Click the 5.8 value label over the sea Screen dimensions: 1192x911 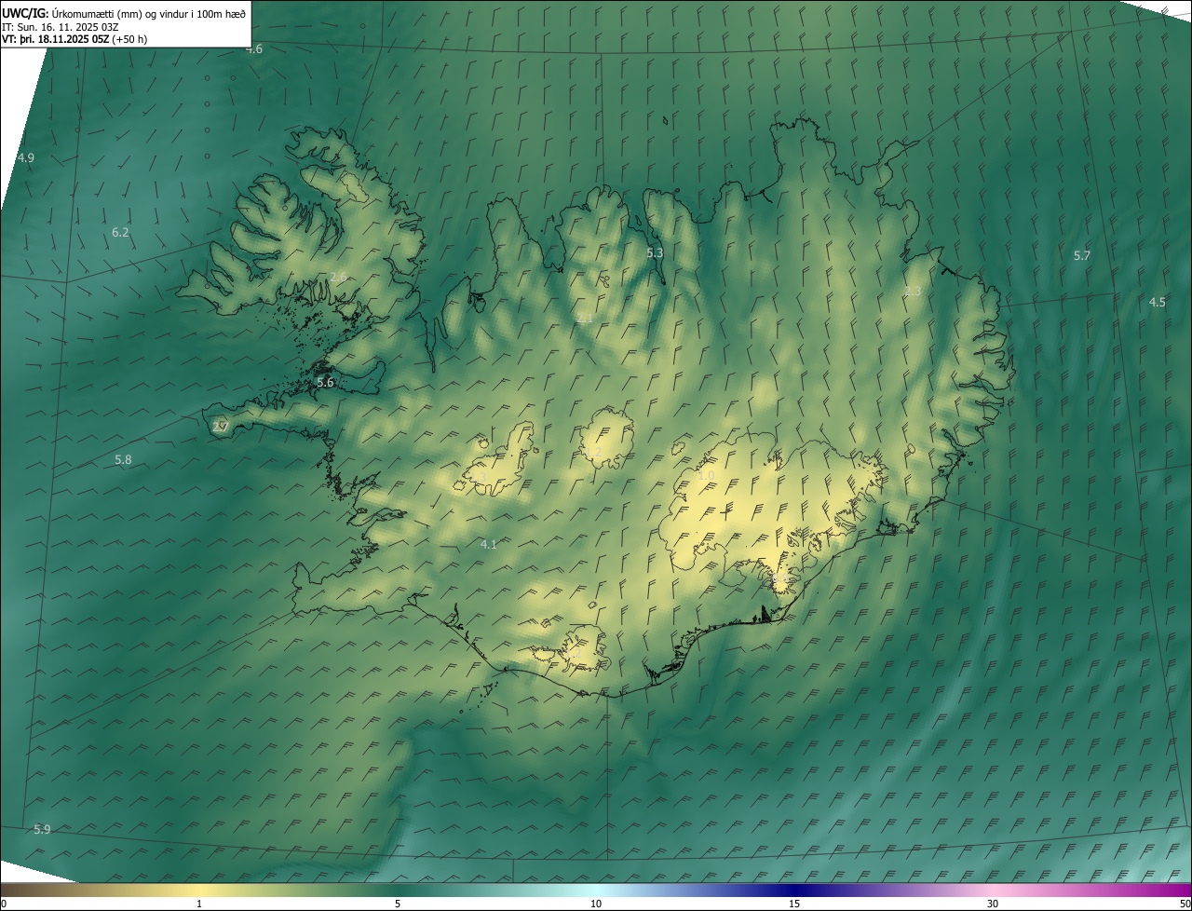click(123, 459)
